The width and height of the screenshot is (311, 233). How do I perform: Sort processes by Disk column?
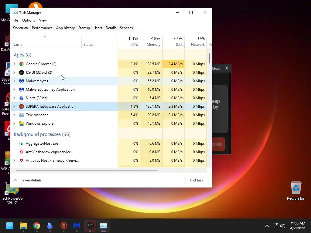pos(173,41)
